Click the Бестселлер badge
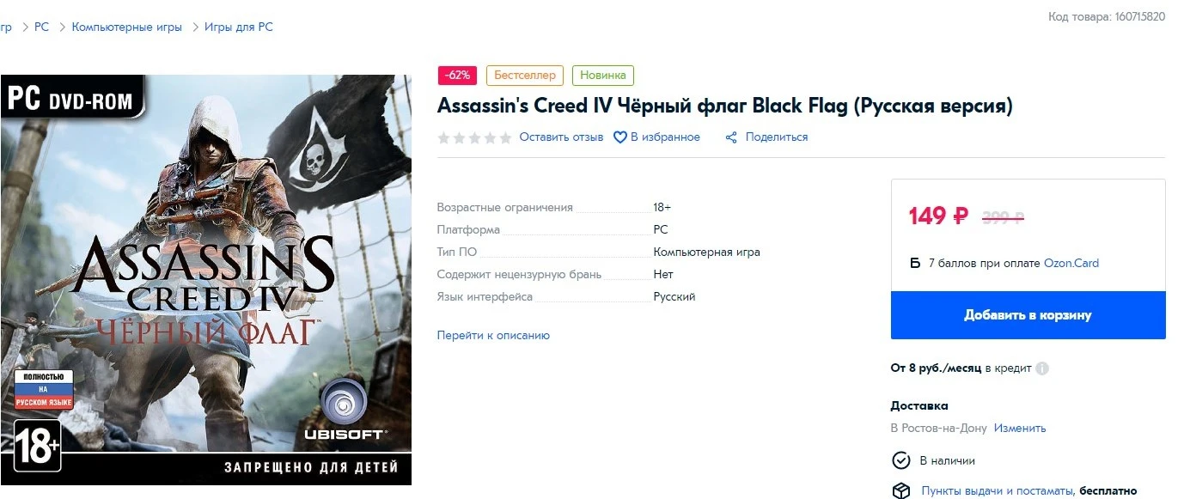 pos(525,76)
